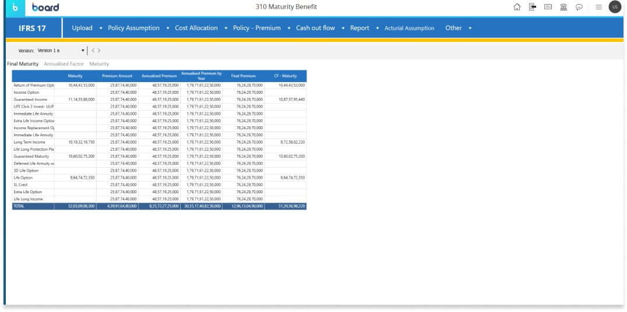Switch to the Maturity tab
627x312 pixels.
click(99, 63)
